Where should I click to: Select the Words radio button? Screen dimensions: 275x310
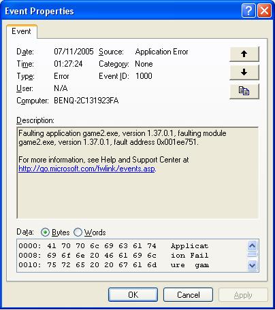coord(78,232)
